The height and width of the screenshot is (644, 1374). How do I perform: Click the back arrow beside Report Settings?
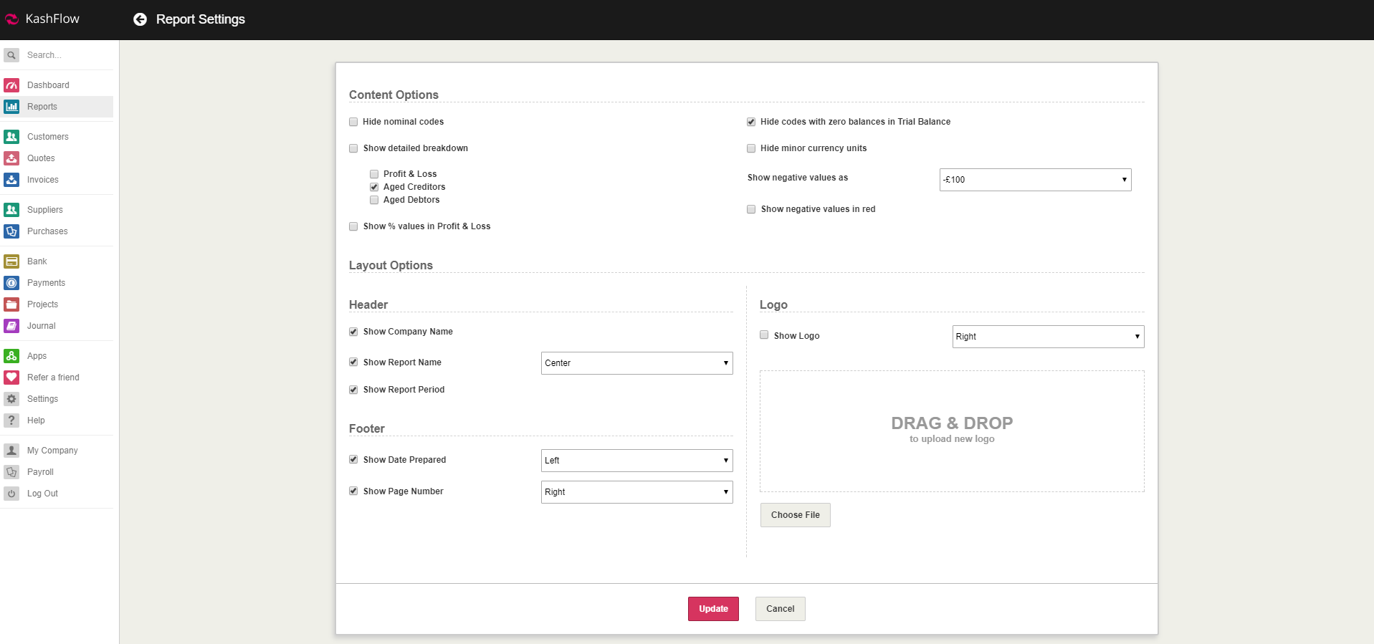140,19
